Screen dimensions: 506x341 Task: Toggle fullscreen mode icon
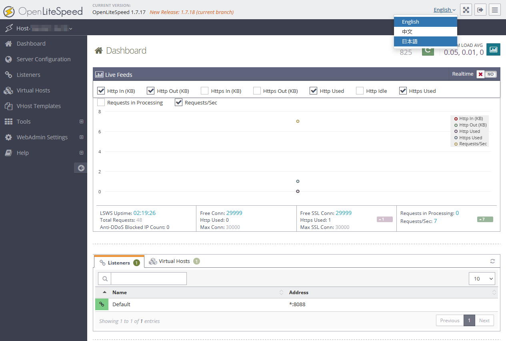coord(466,10)
